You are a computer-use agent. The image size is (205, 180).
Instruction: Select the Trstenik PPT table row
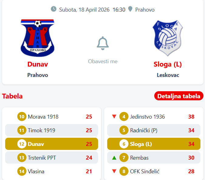(52, 158)
